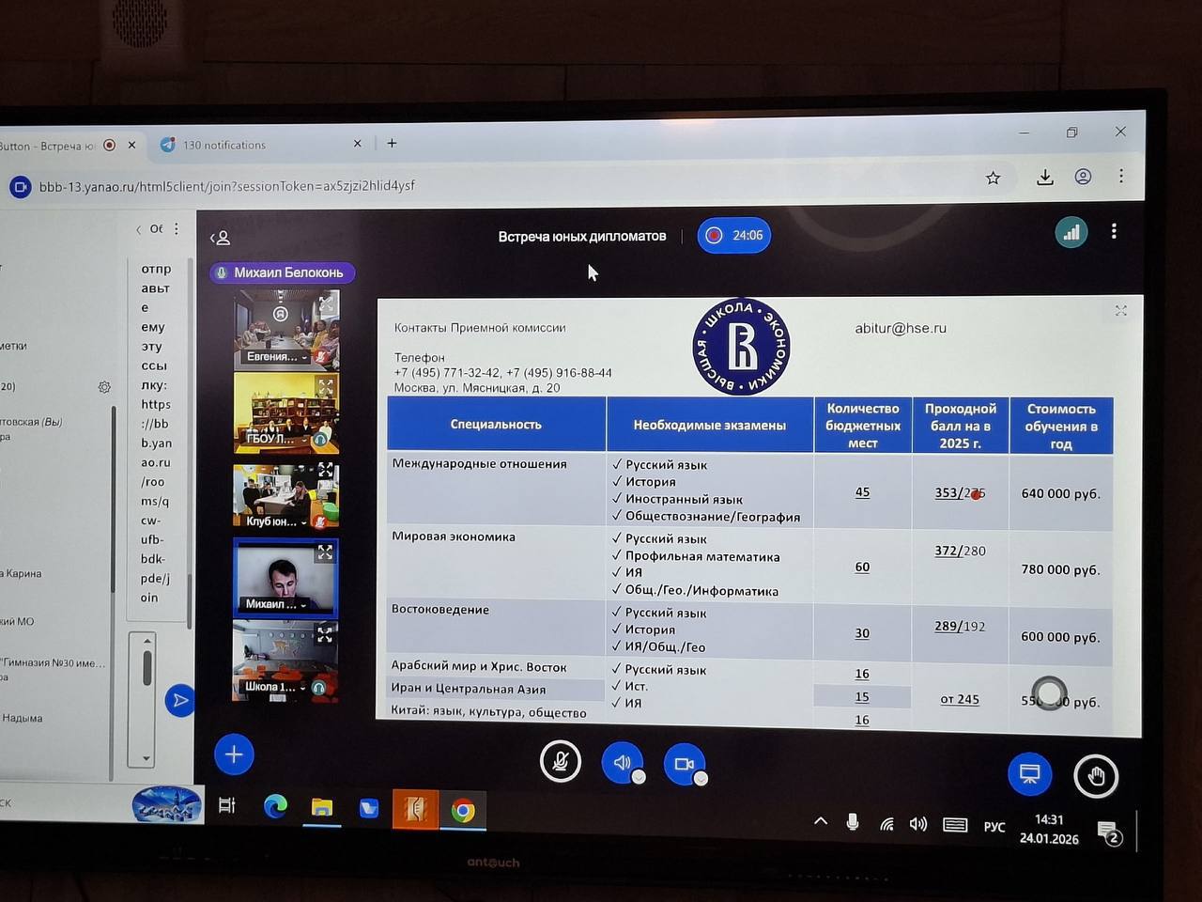Toggle the user list panel icon
Screen dimensions: 1202x902
[x=221, y=238]
